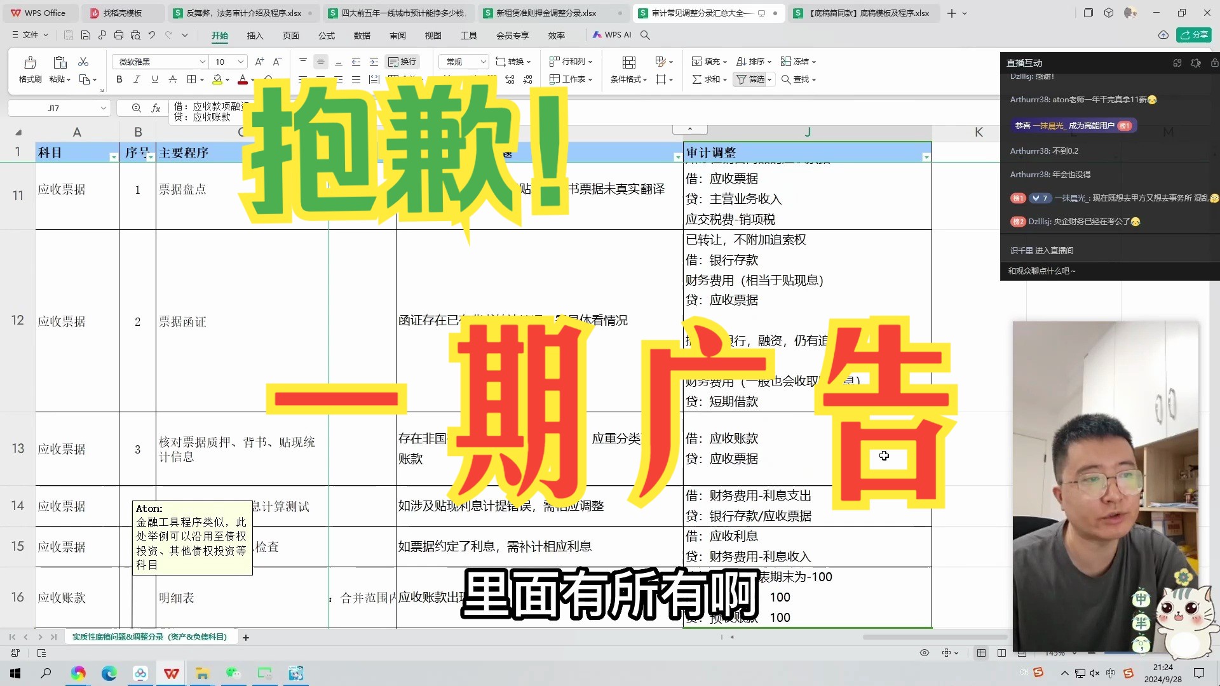Open the font name 微软雅黑 dropdown
Screen dimensions: 1220x686
[202, 62]
